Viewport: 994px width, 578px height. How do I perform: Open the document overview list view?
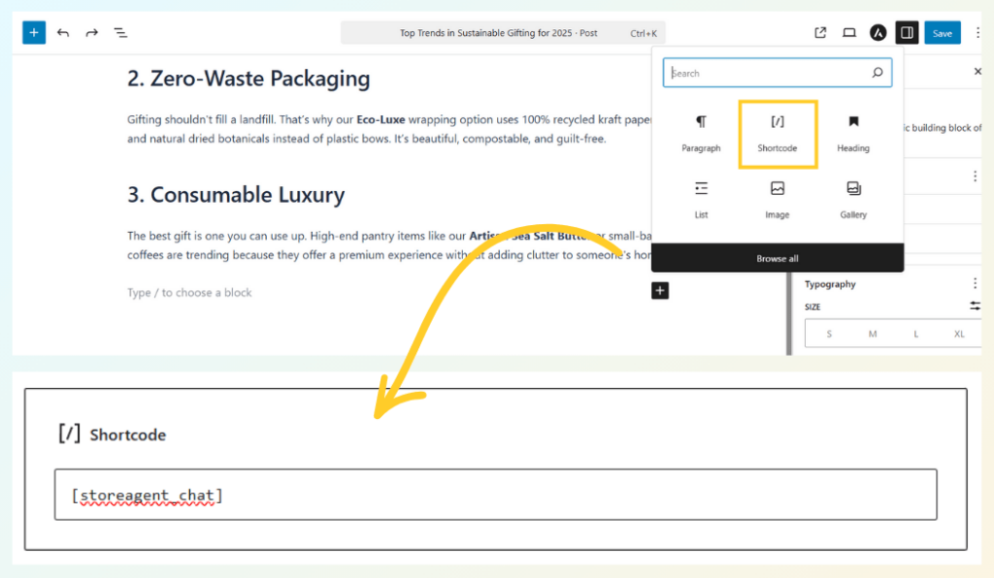pos(120,32)
